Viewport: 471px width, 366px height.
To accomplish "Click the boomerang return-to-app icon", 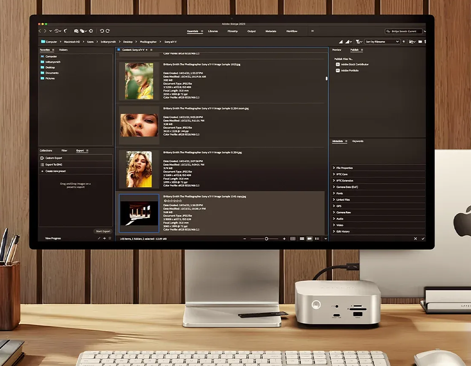I will (65, 31).
